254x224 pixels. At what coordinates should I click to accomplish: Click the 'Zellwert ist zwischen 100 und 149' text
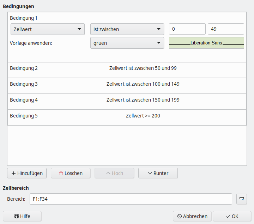(143, 84)
